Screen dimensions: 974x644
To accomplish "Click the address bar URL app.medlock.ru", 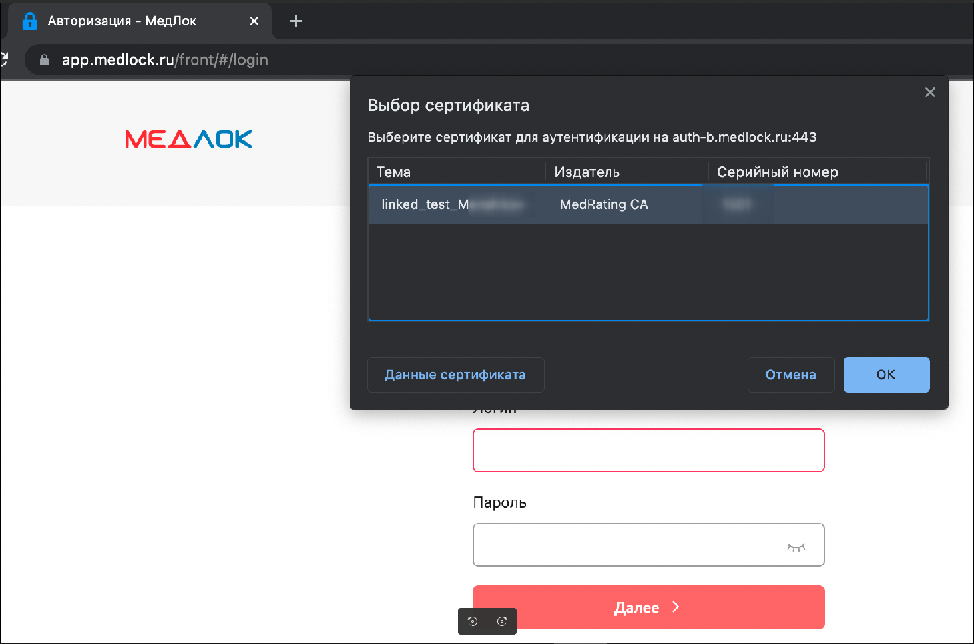I will (164, 60).
